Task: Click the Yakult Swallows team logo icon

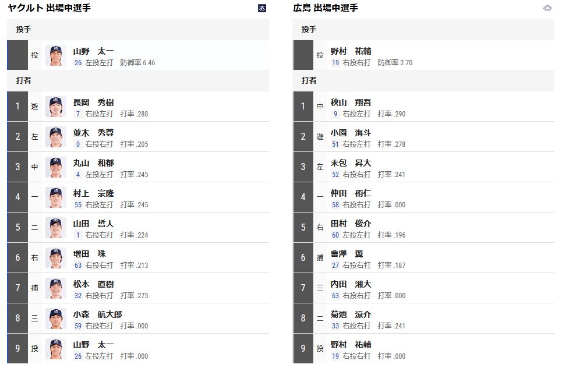Action: 262,8
